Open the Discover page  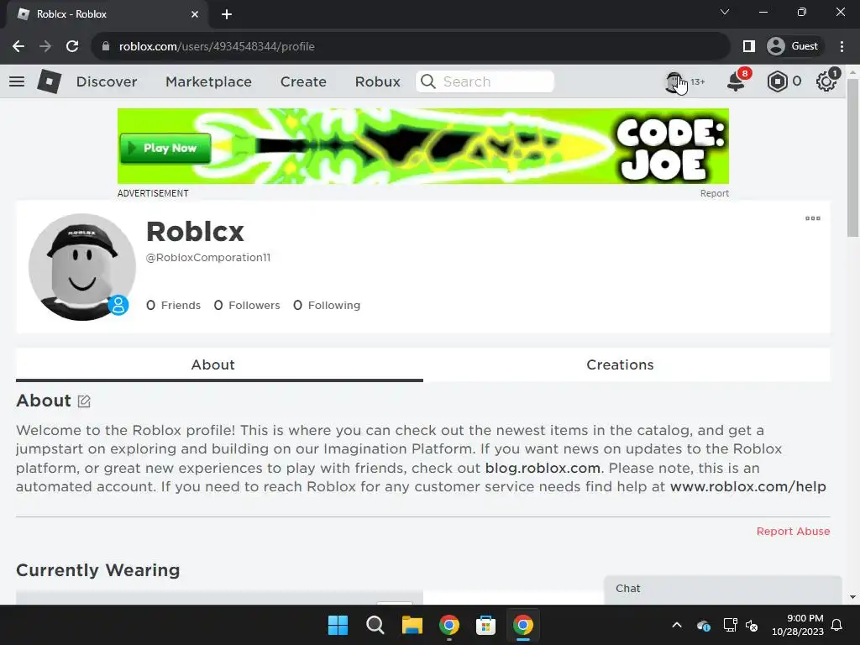click(x=107, y=81)
